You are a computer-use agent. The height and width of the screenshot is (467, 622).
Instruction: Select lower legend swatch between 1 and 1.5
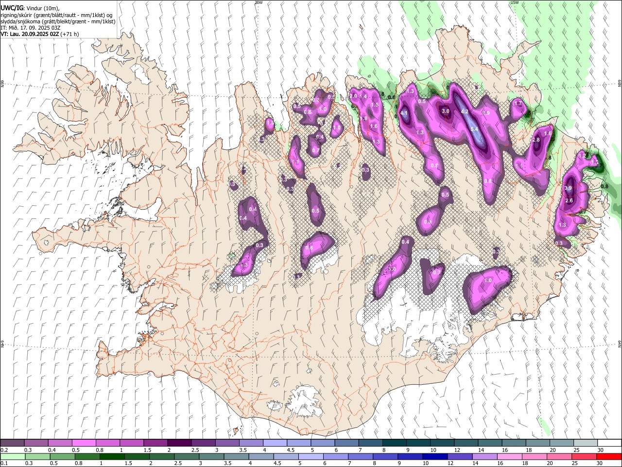pos(112,456)
